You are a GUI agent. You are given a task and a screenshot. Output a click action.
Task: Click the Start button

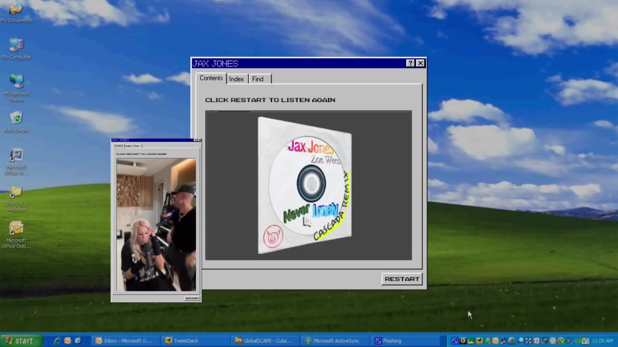point(21,341)
